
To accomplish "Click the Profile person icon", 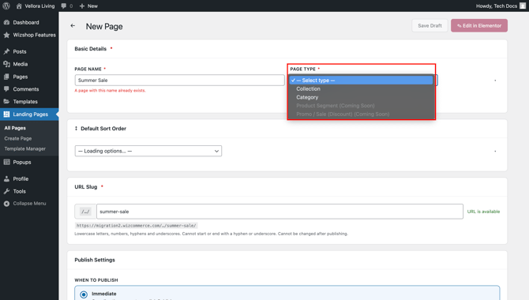I will pyautogui.click(x=6, y=178).
